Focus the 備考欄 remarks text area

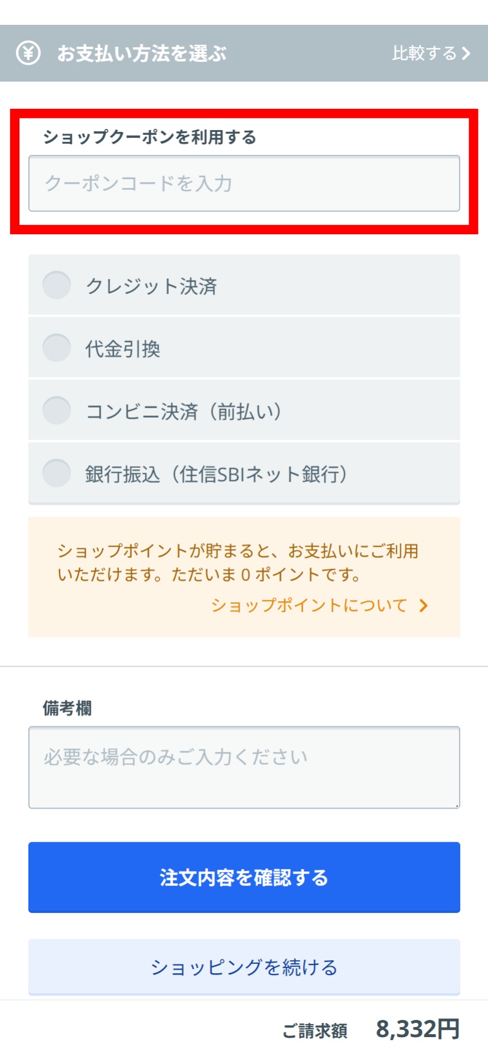(x=244, y=767)
